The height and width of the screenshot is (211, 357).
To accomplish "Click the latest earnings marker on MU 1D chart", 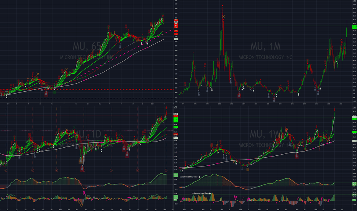I will click(166, 170).
